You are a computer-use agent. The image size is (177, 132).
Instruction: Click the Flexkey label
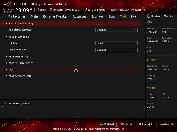tap(13, 43)
